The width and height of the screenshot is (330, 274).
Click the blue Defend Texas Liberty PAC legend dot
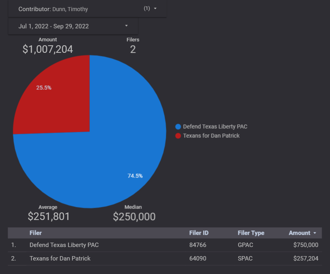[178, 127]
